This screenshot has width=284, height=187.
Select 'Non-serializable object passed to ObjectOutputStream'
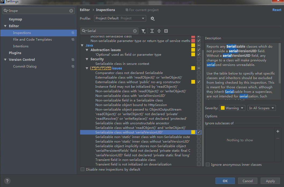138,109
